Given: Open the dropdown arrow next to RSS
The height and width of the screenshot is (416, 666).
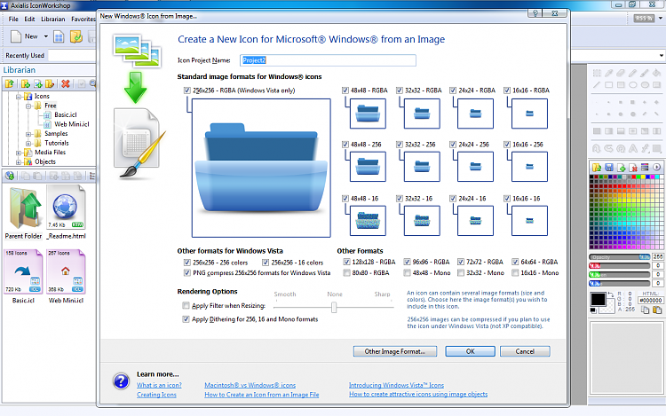Looking at the screenshot, I should click(661, 19).
